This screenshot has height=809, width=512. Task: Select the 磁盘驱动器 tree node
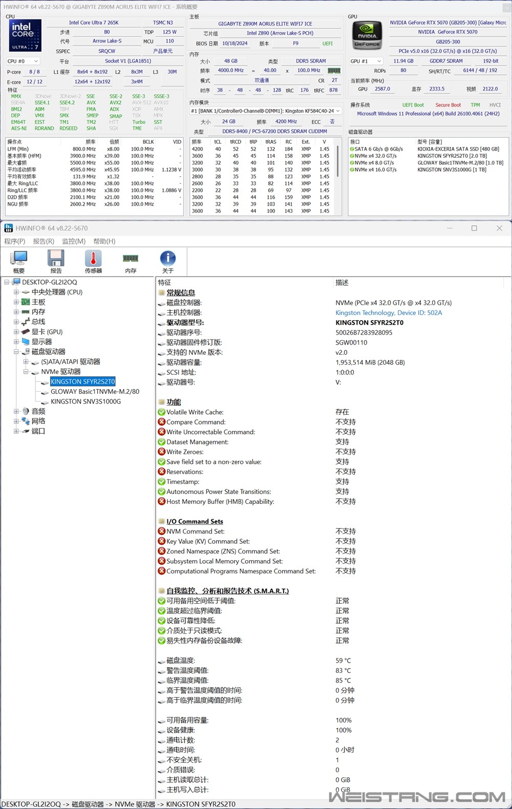[49, 352]
